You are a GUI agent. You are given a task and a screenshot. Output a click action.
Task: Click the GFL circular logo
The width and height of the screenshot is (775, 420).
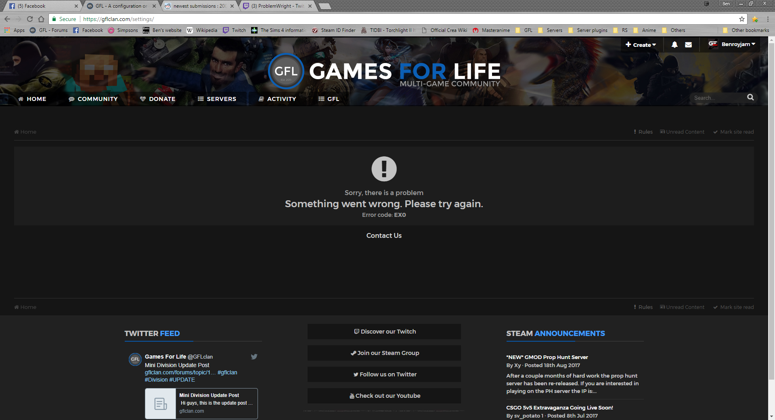pyautogui.click(x=286, y=71)
